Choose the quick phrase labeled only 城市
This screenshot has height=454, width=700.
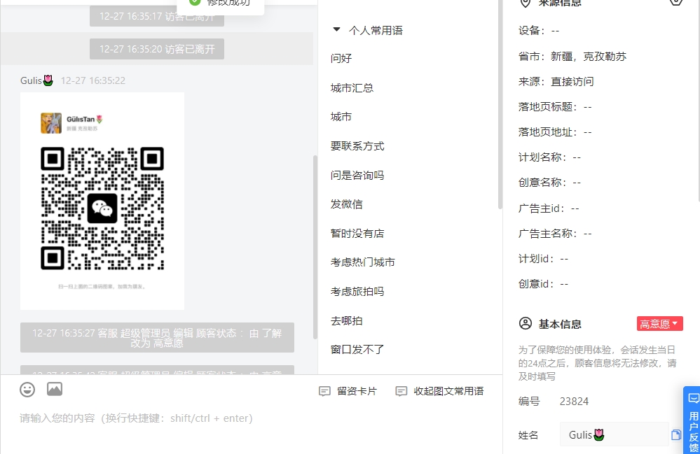(x=341, y=117)
